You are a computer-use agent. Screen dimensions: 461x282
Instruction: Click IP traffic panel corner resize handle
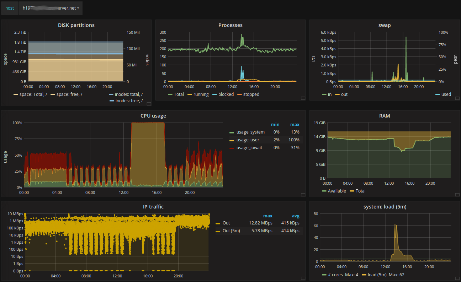303,278
